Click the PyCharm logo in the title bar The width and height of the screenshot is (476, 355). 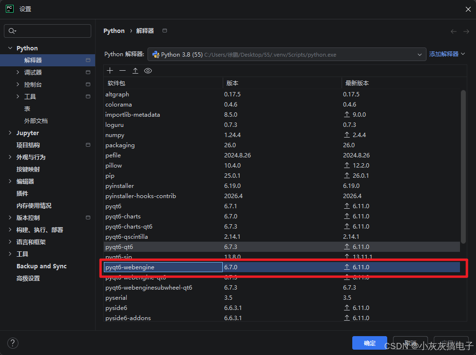point(10,9)
